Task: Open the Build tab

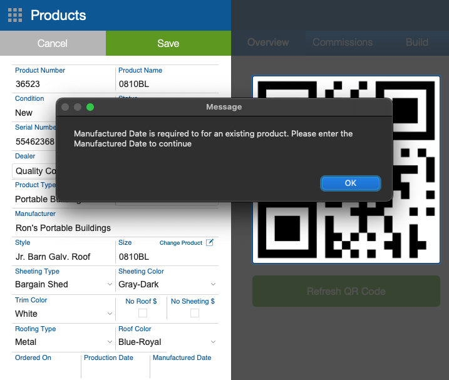Action: coord(417,43)
